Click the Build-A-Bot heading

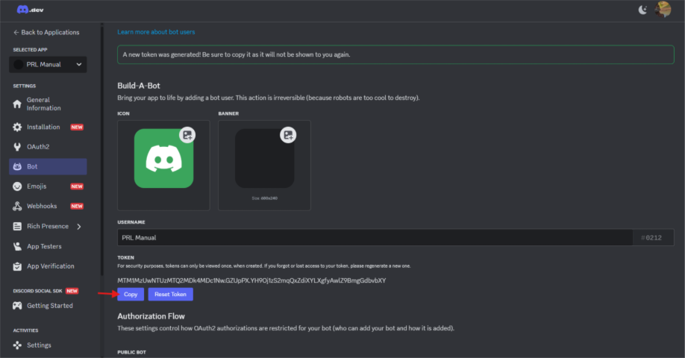pyautogui.click(x=139, y=86)
